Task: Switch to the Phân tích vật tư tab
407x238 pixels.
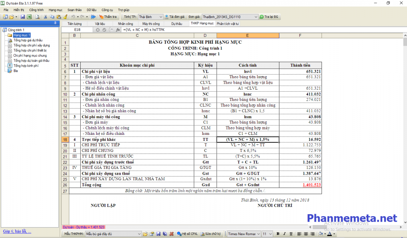Action: click(x=228, y=24)
